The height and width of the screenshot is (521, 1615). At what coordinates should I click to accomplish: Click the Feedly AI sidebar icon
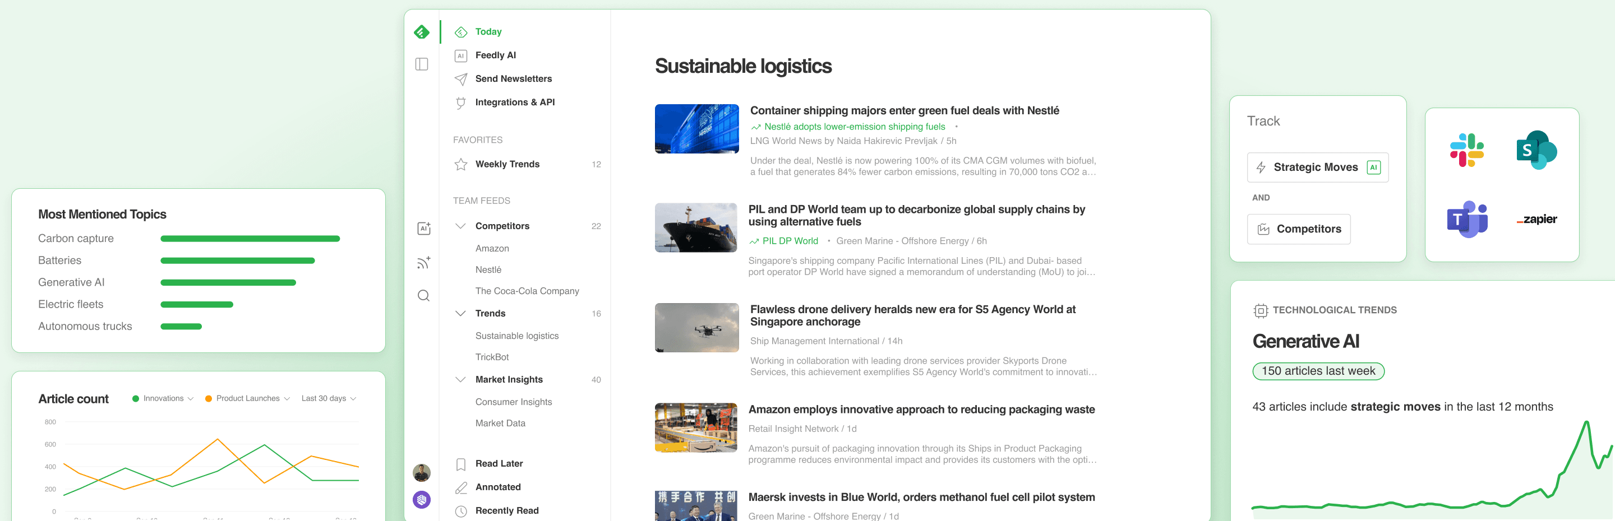(461, 55)
